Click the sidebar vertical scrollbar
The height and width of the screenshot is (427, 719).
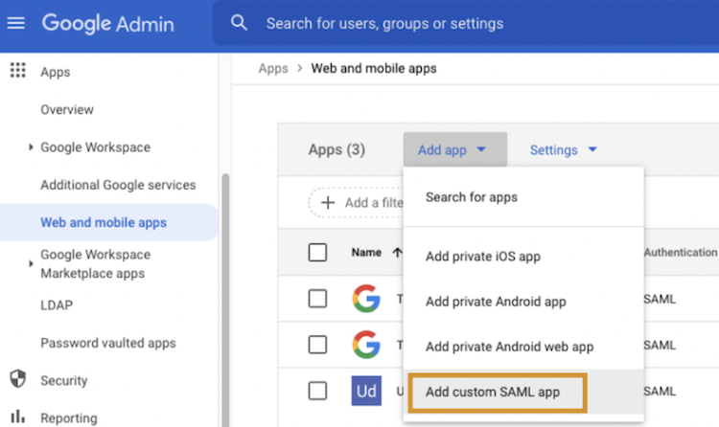click(x=225, y=287)
